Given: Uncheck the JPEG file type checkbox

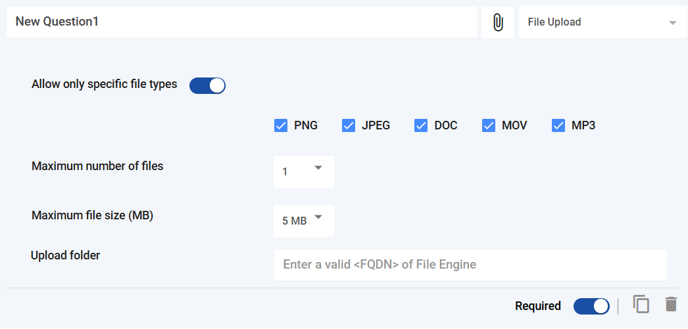Looking at the screenshot, I should click(349, 125).
